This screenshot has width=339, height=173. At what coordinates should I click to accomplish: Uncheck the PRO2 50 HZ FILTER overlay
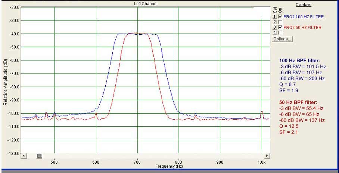[280, 27]
